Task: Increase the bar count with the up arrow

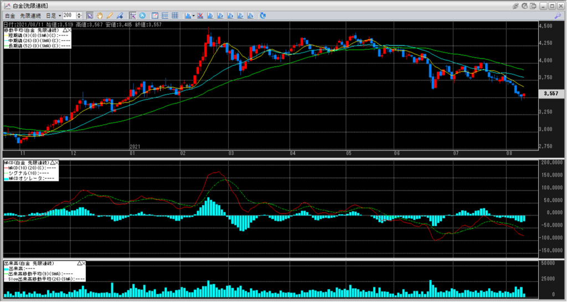Action: coord(79,14)
